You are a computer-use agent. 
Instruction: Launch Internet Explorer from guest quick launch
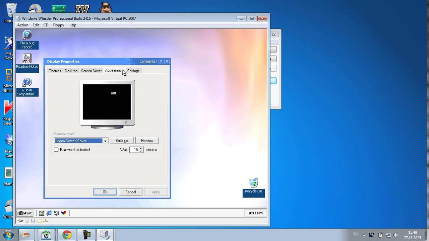pyautogui.click(x=49, y=213)
